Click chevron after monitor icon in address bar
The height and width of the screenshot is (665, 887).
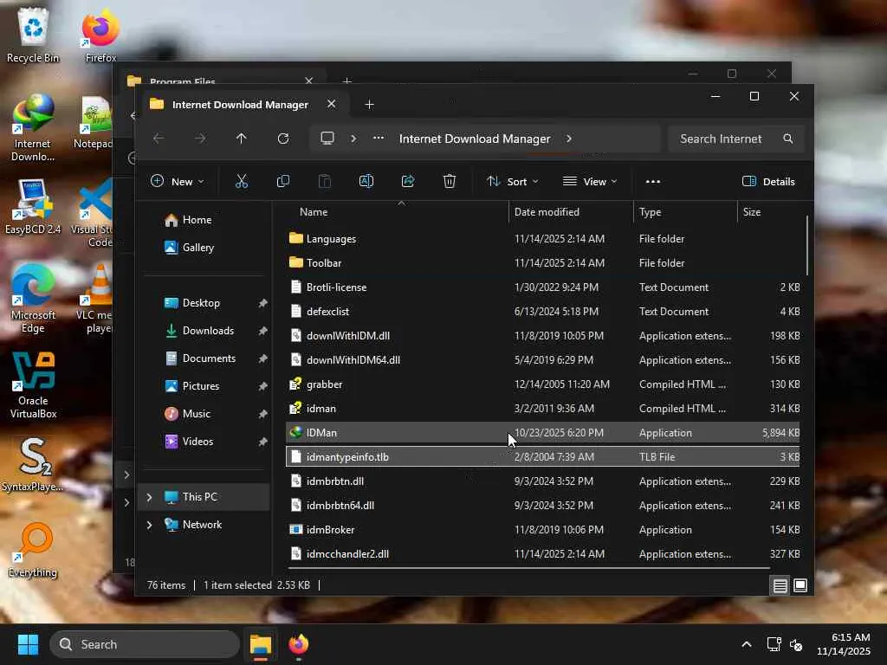[353, 139]
